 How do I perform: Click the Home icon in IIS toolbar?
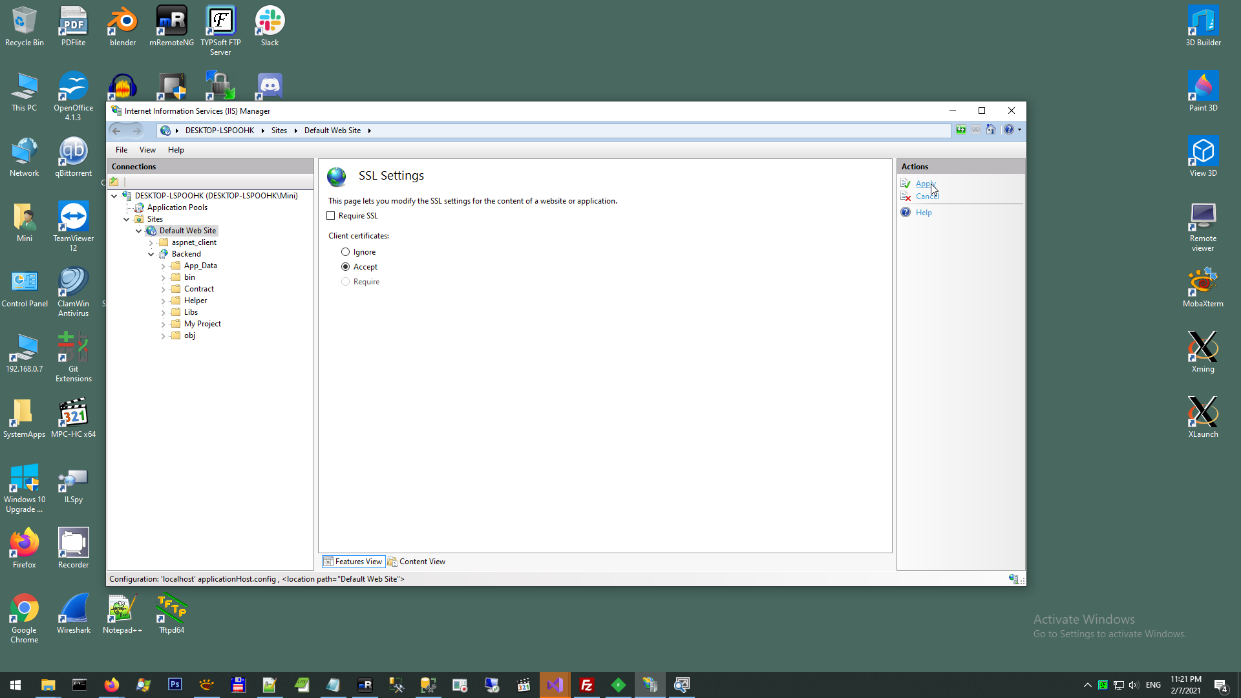click(991, 130)
